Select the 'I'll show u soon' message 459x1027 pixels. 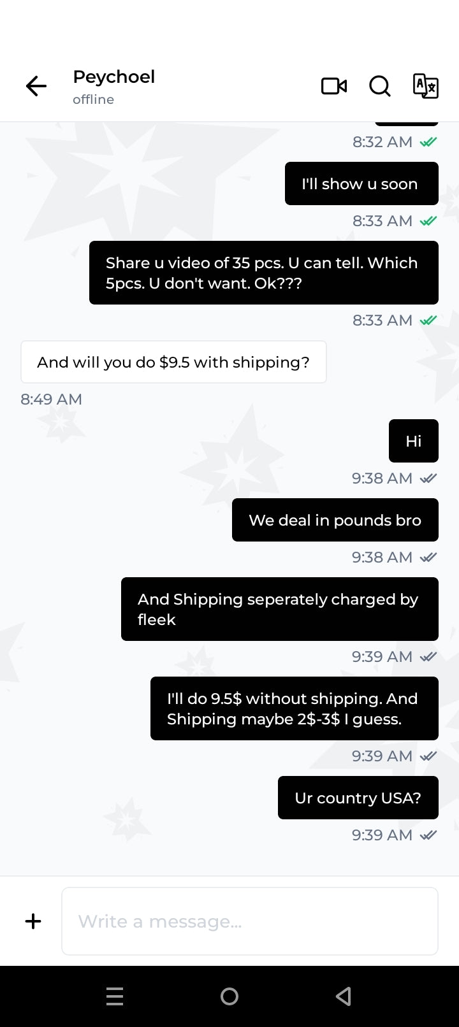[361, 183]
